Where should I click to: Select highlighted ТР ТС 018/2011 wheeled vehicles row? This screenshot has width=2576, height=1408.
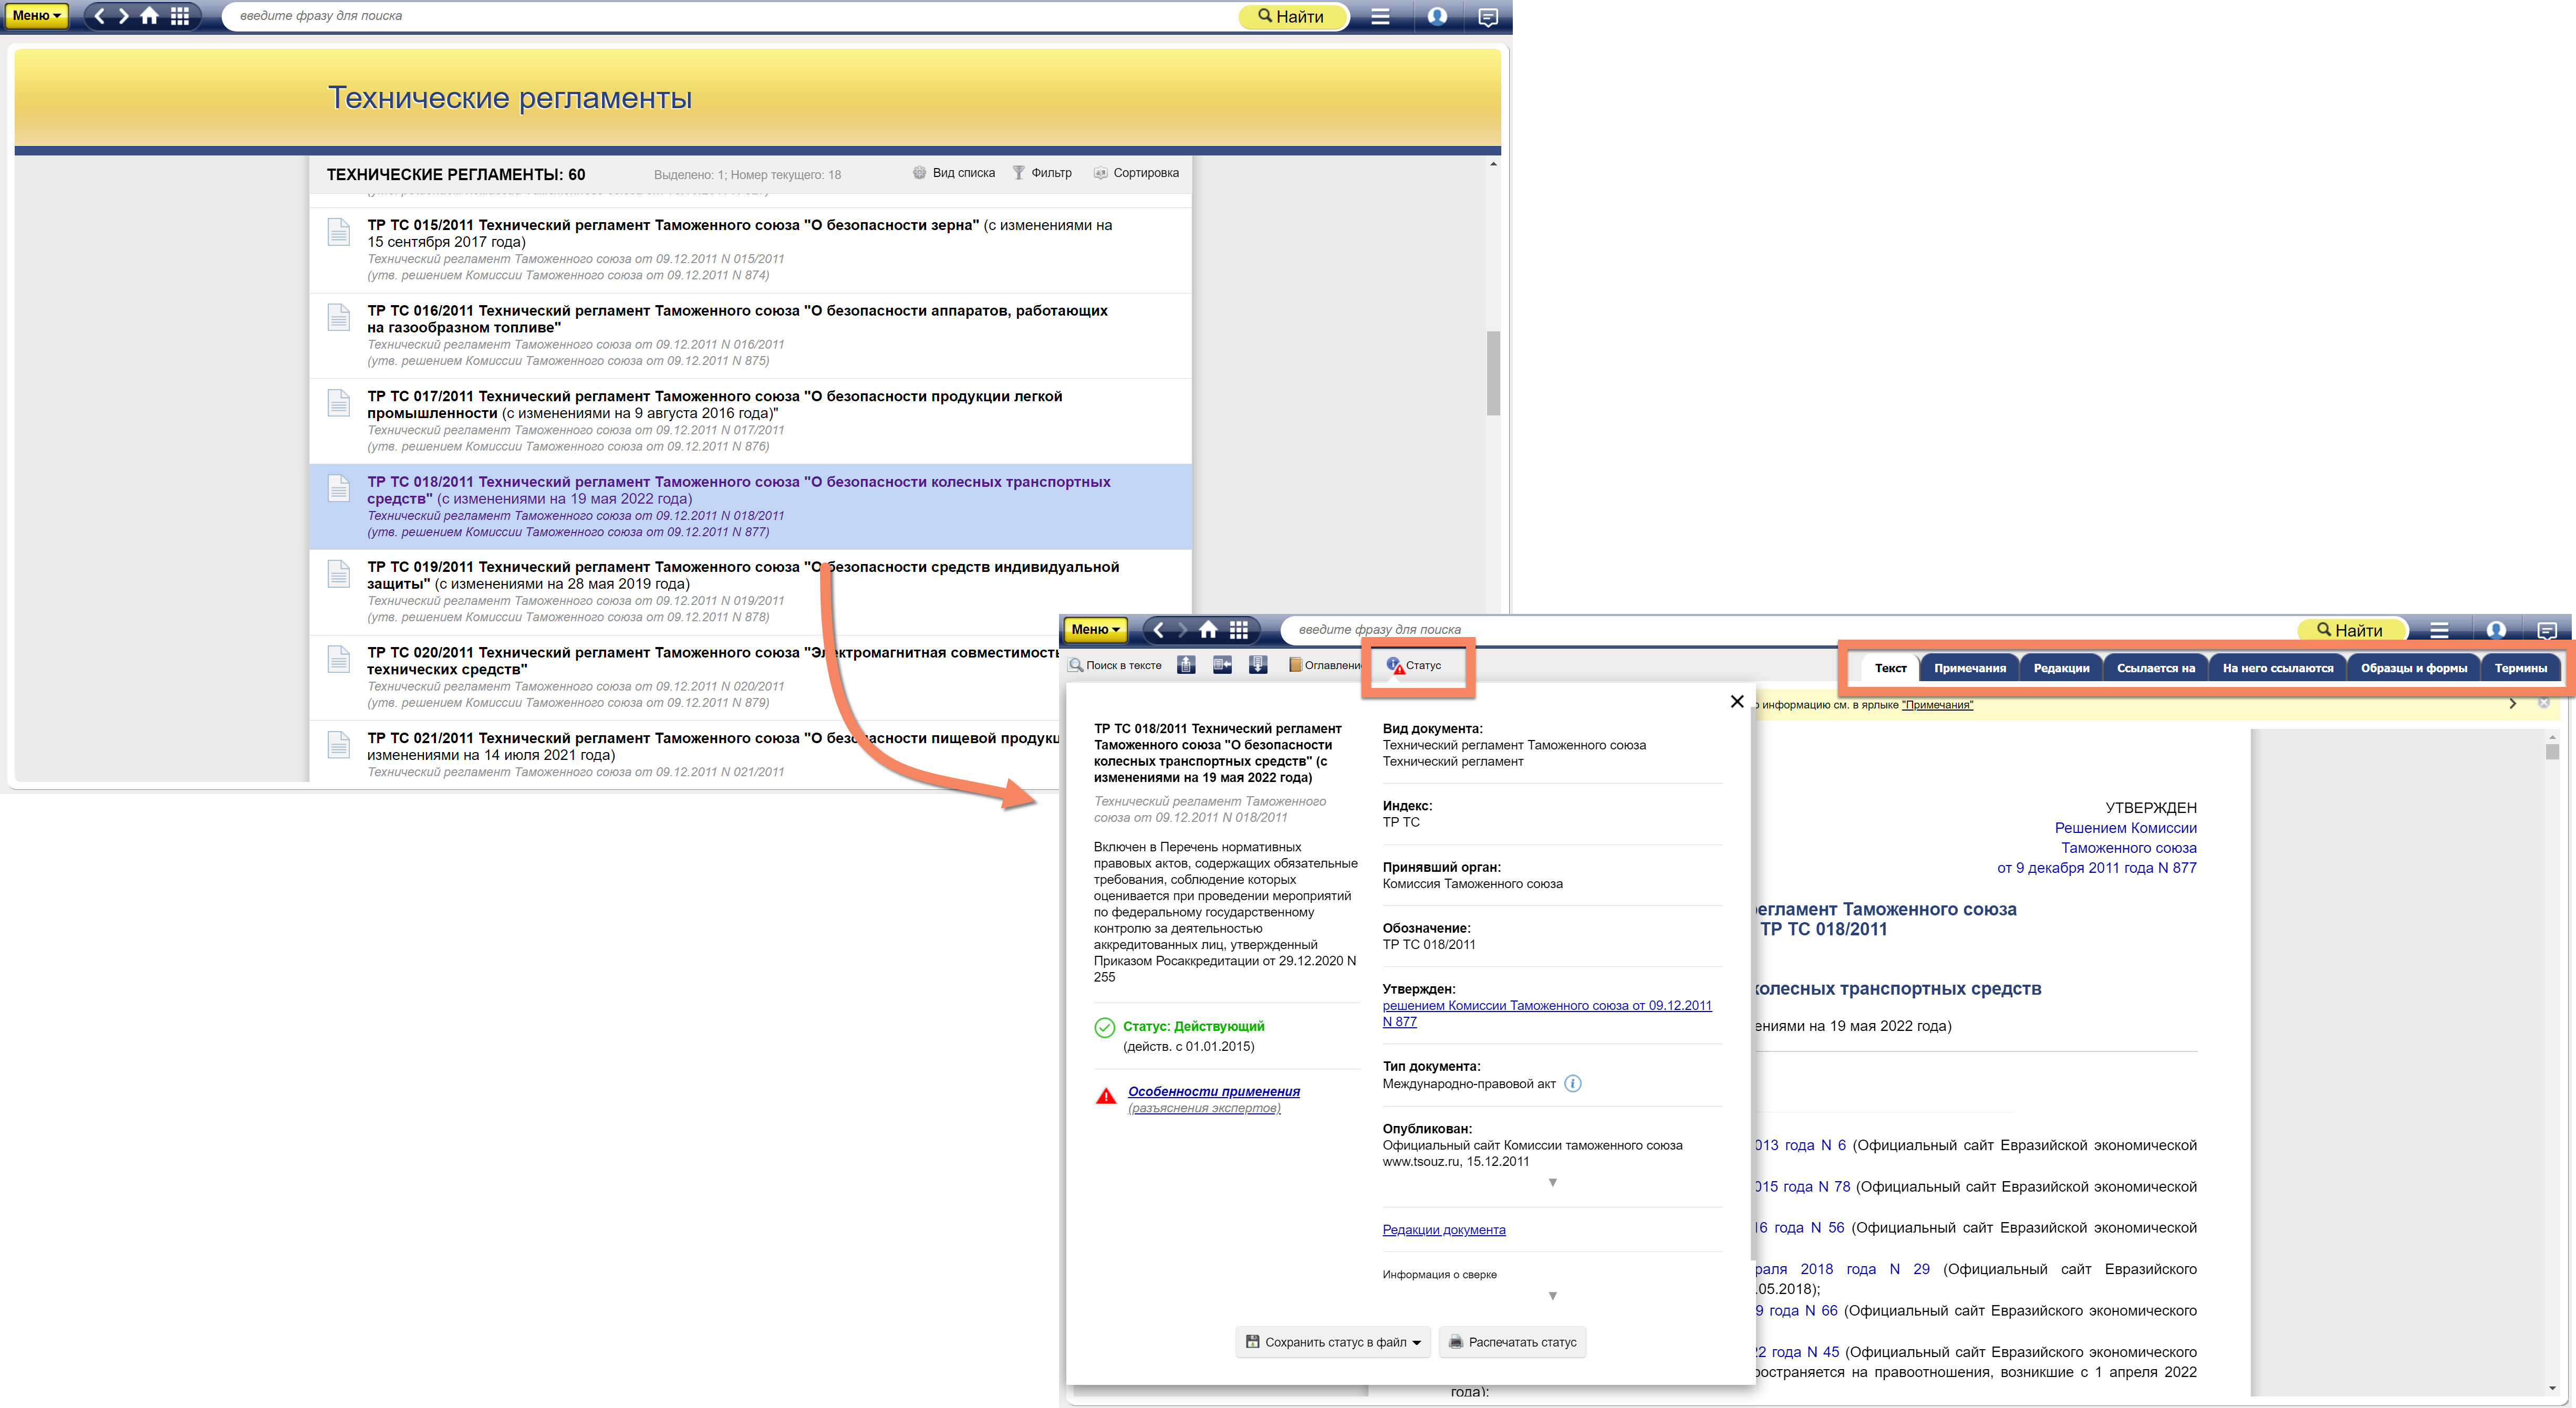[x=750, y=506]
